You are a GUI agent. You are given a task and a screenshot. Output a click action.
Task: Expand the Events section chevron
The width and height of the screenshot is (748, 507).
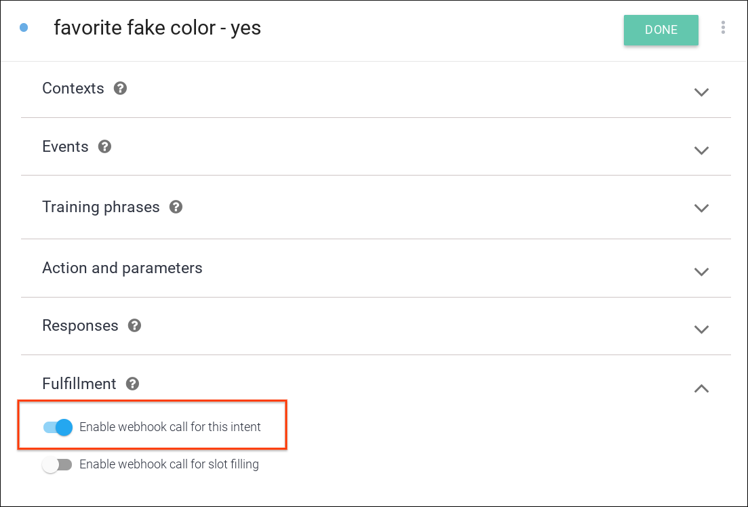[701, 150]
